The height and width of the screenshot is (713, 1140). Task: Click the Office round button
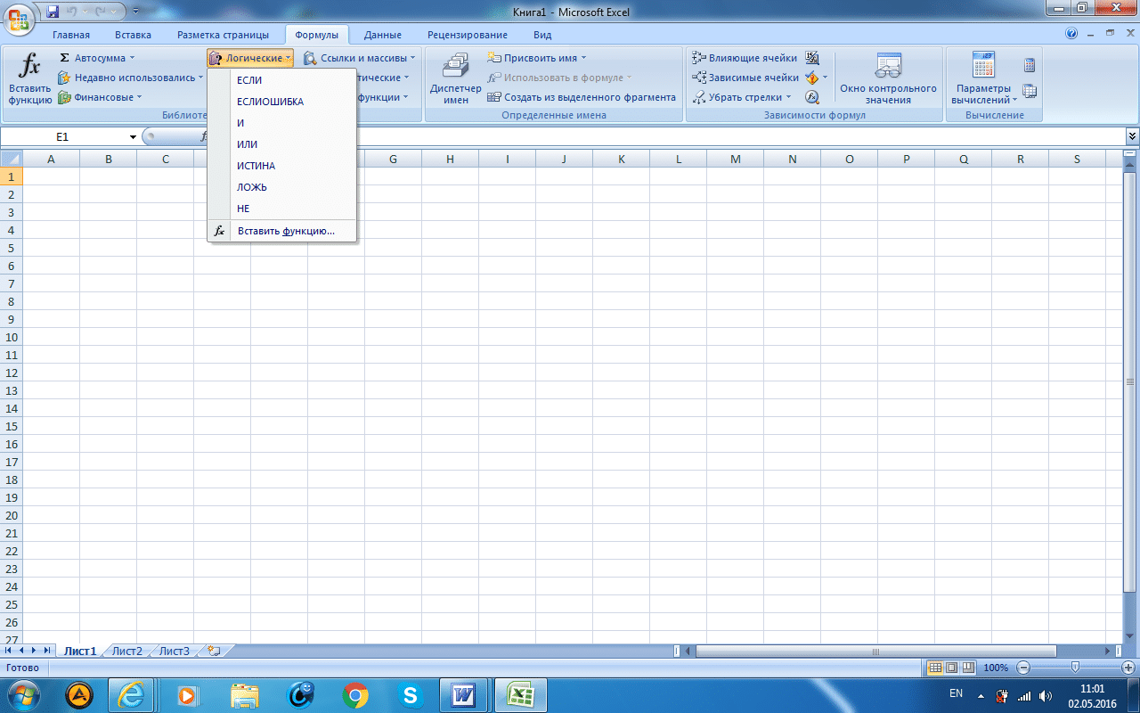[x=19, y=17]
